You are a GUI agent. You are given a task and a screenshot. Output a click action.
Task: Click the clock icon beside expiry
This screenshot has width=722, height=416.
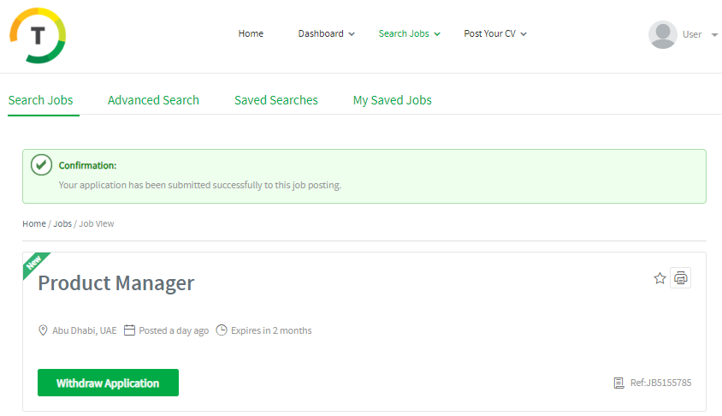pyautogui.click(x=222, y=330)
